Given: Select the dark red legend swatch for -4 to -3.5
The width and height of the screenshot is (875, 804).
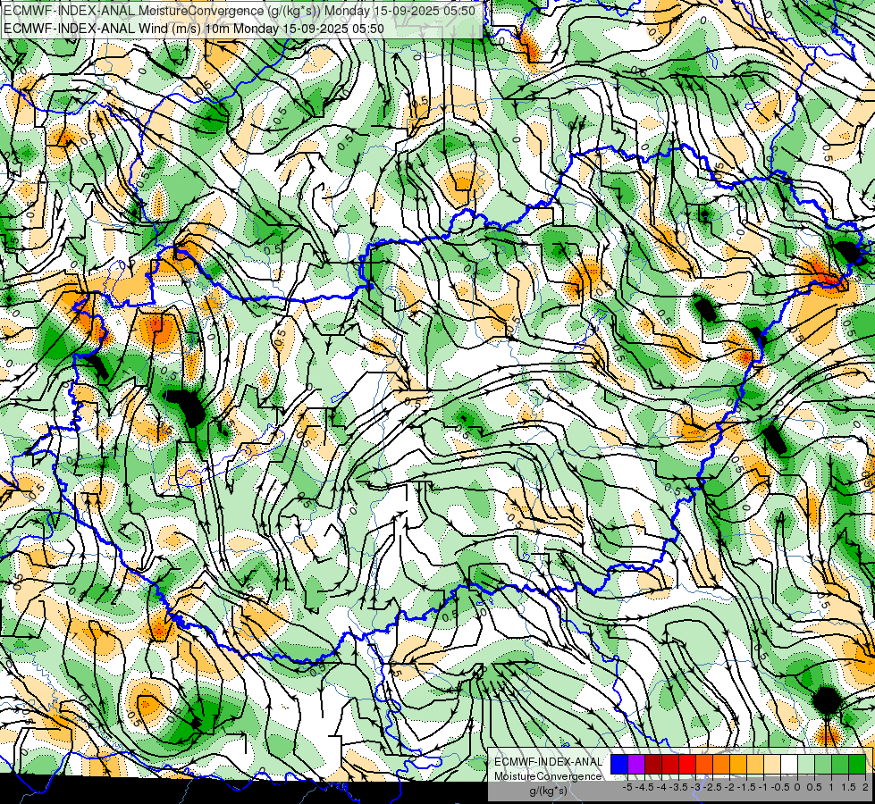Looking at the screenshot, I should (670, 765).
